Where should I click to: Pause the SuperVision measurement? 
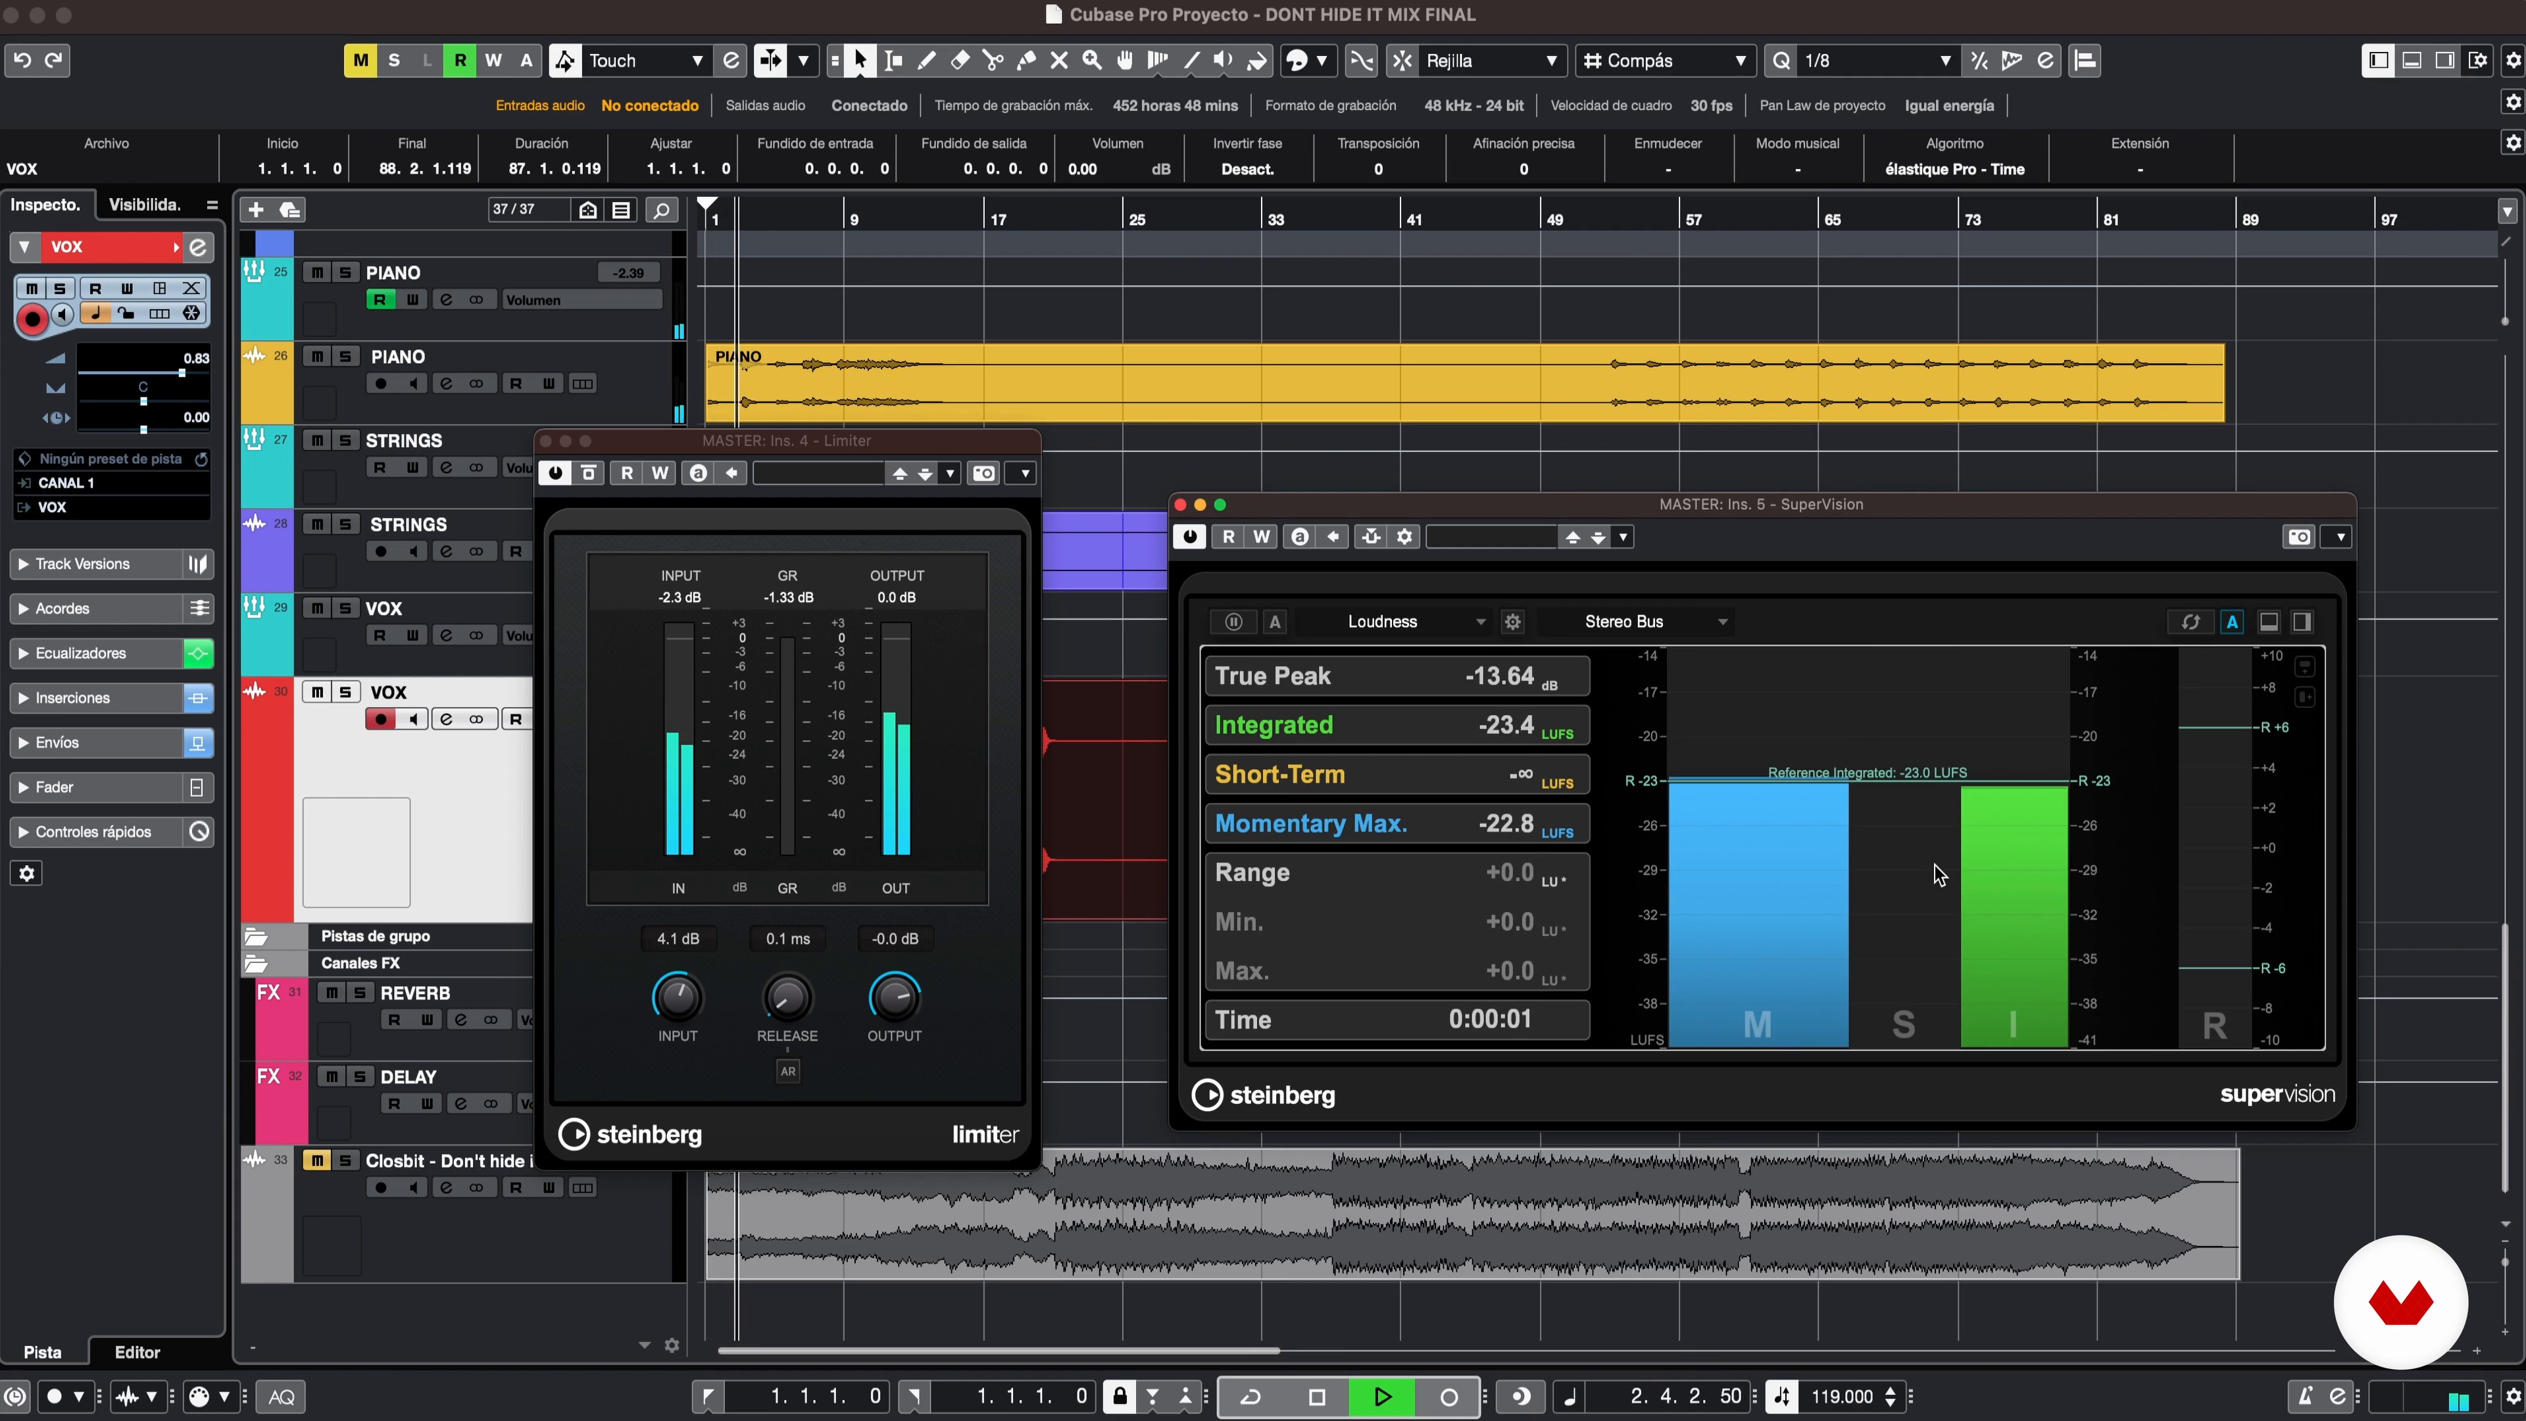point(1233,622)
